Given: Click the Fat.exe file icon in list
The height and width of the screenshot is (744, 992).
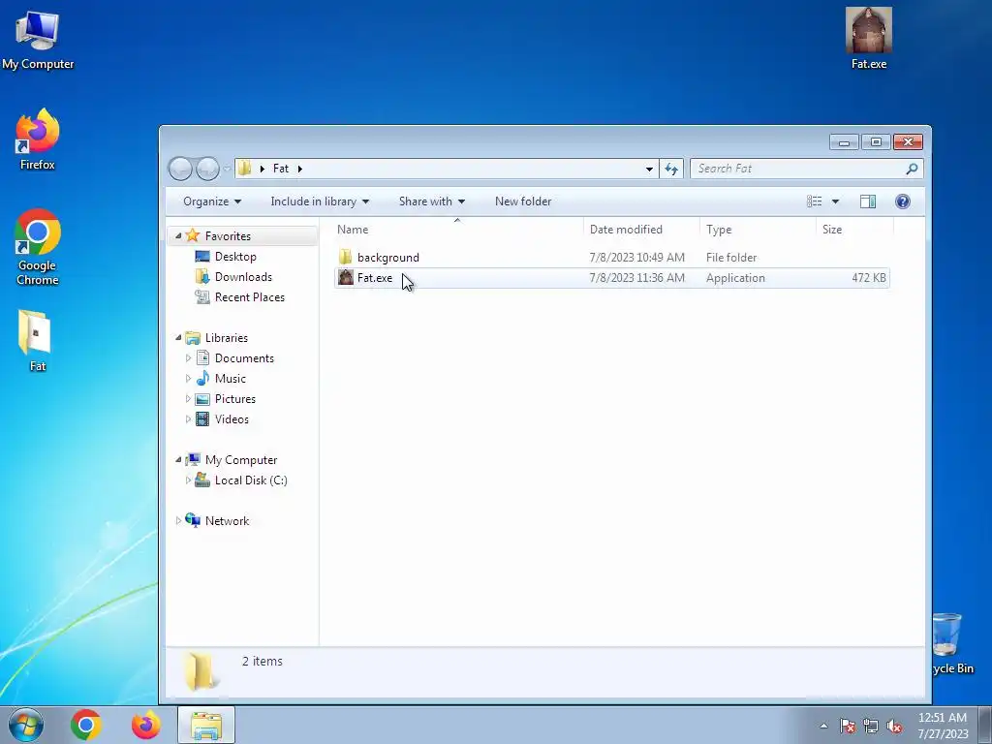Looking at the screenshot, I should click(x=346, y=277).
